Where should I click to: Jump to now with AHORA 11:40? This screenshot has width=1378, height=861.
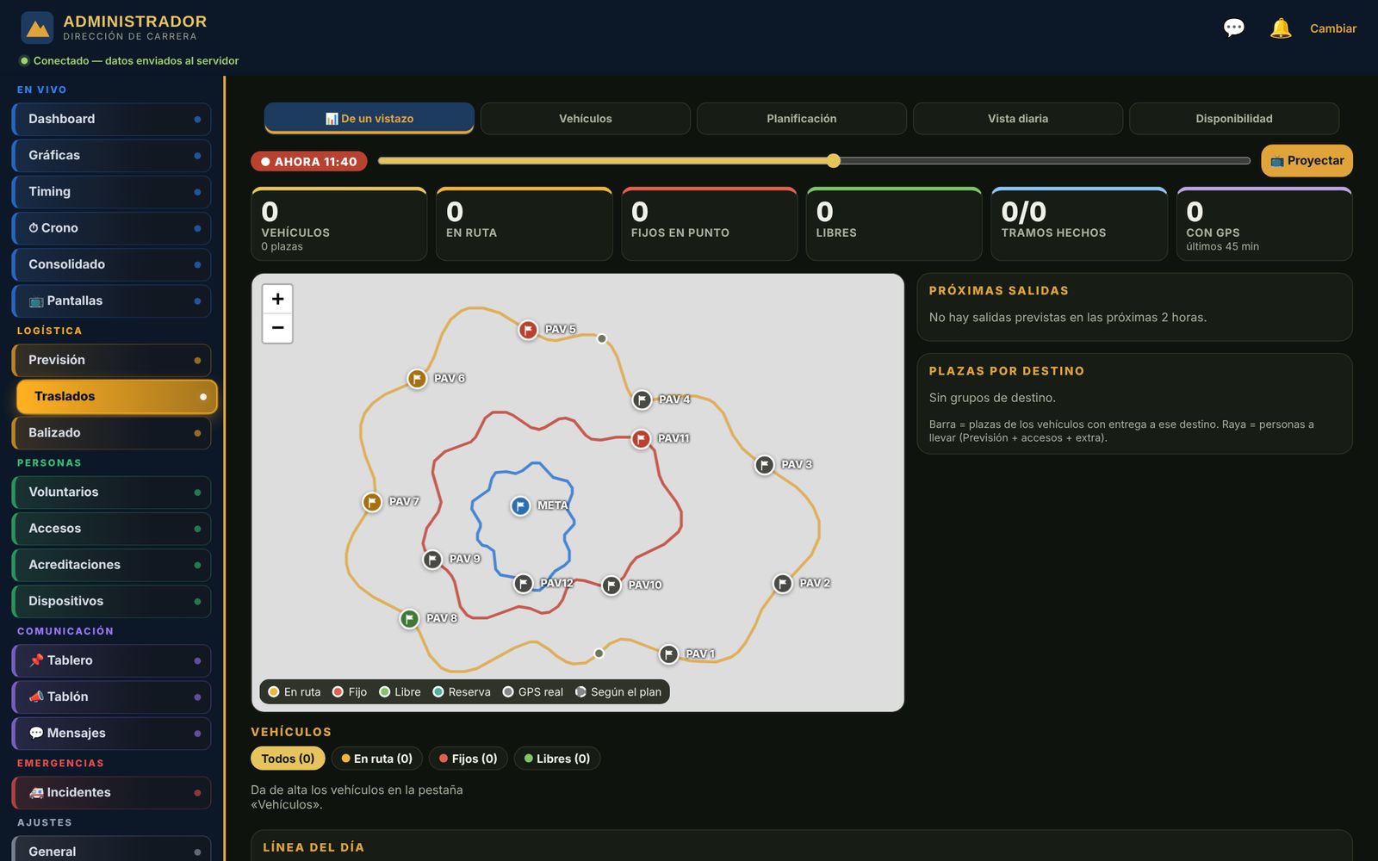tap(309, 161)
